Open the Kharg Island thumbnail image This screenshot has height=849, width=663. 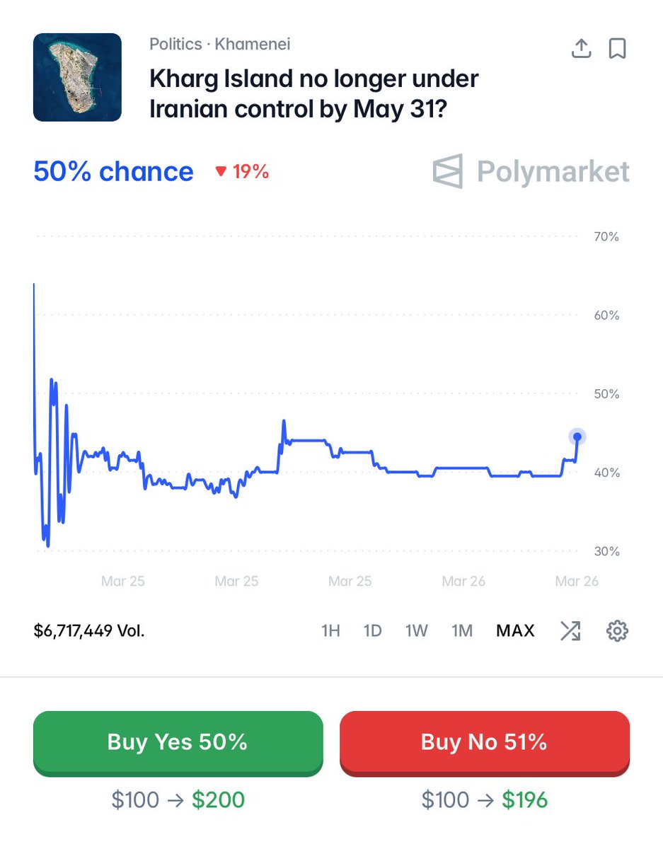[77, 77]
